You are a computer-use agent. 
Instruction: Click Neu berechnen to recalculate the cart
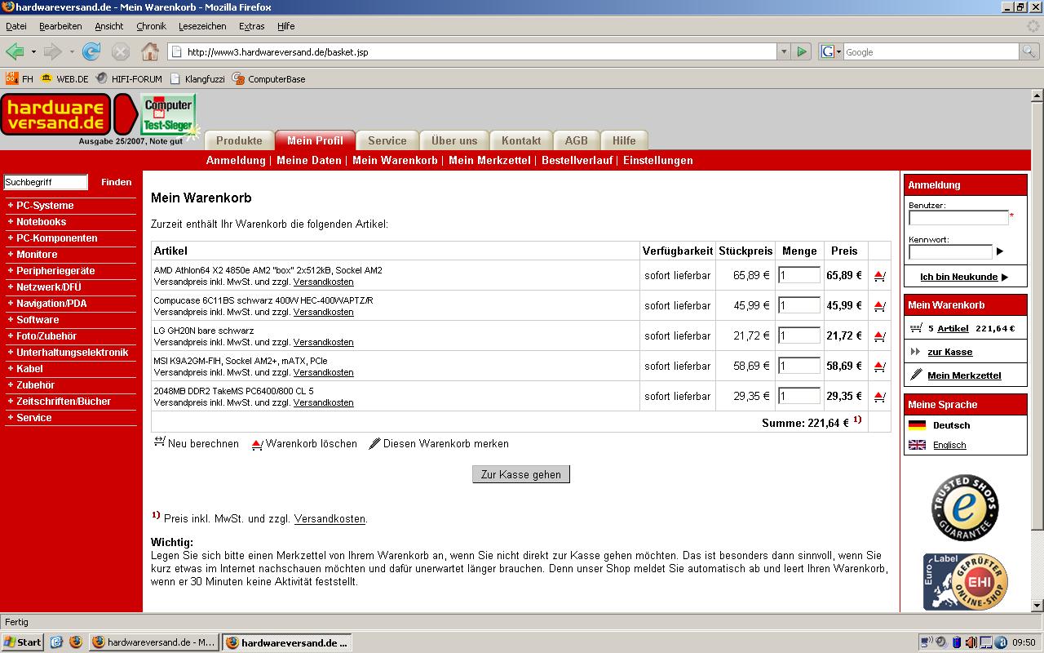pos(197,444)
